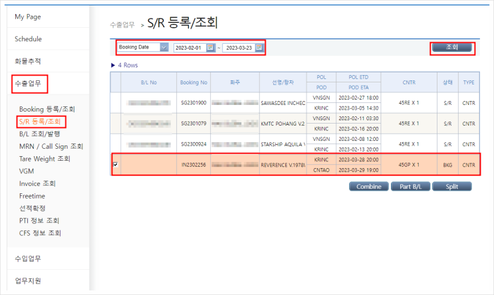The width and height of the screenshot is (494, 295).
Task: Expand the 수입업무 sidebar menu
Action: click(28, 258)
